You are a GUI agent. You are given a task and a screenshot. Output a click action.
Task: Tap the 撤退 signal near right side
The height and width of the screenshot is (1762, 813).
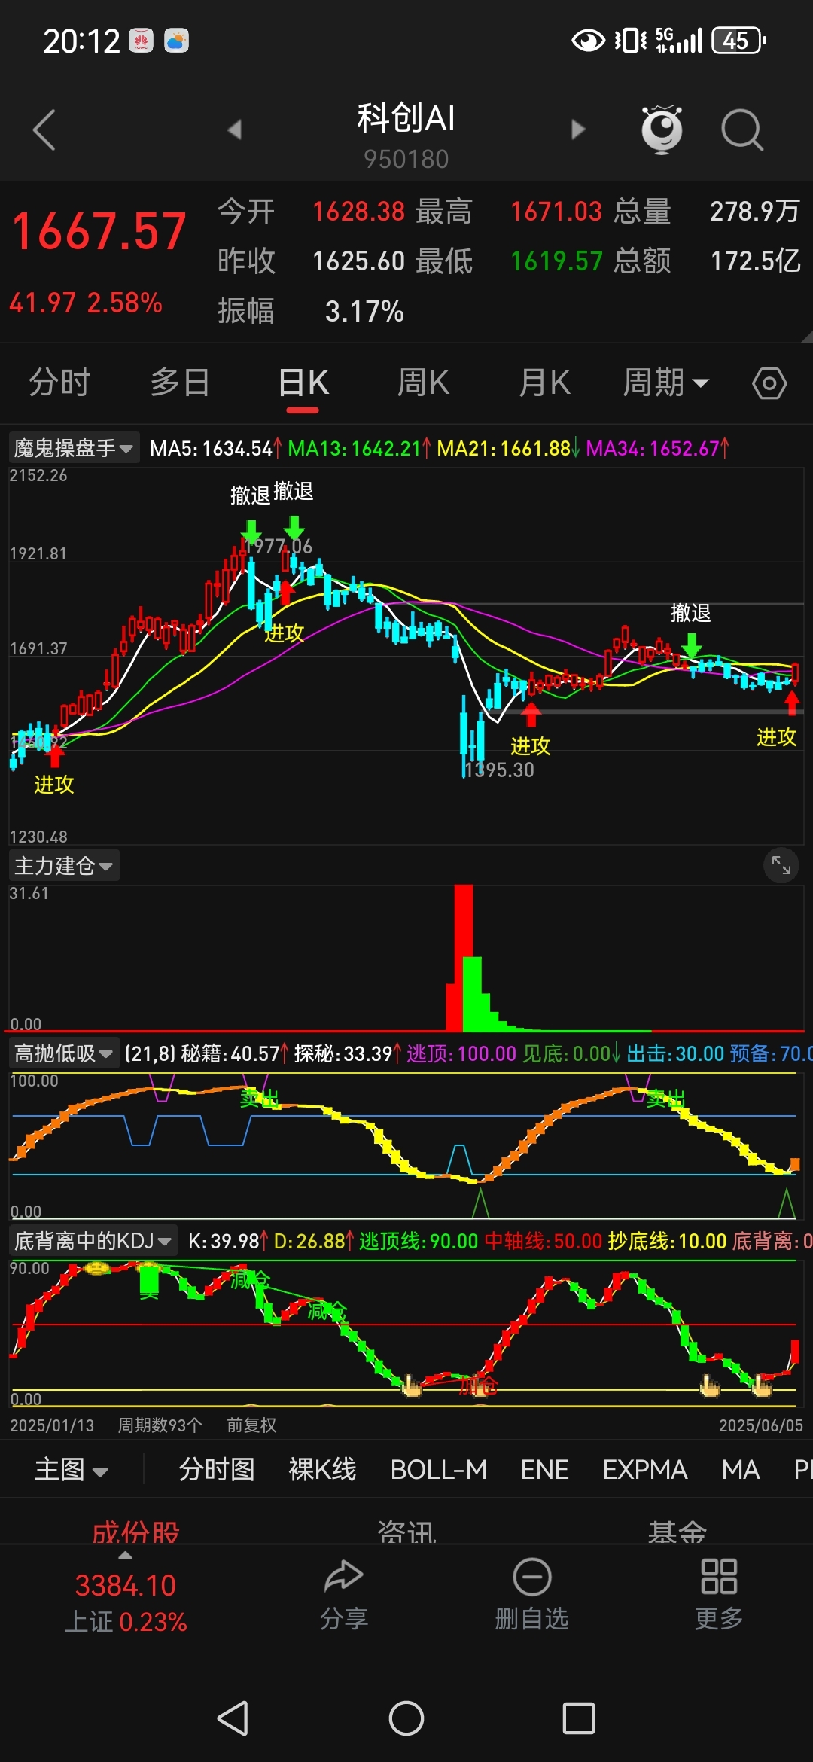click(x=691, y=613)
